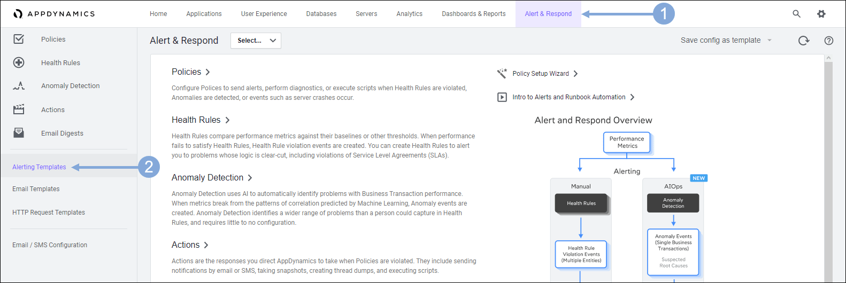Click the Email Digests icon

pos(19,133)
